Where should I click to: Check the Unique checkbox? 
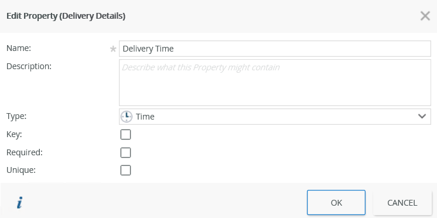[x=125, y=171]
